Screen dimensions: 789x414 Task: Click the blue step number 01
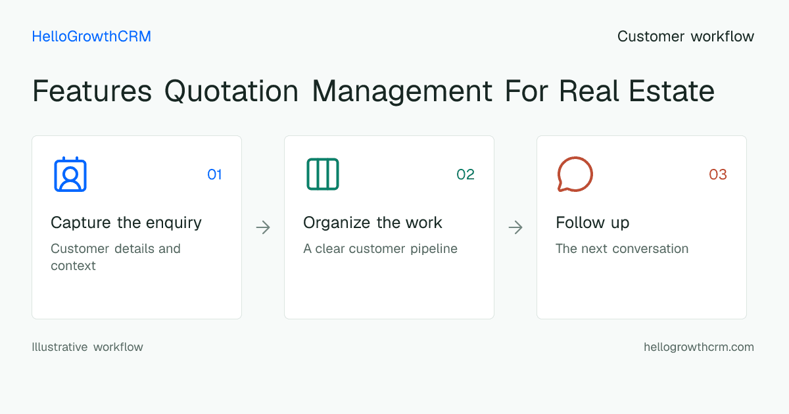(x=214, y=175)
